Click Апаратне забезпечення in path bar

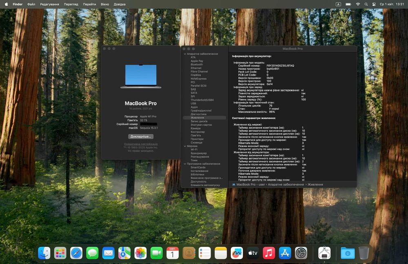(286, 184)
